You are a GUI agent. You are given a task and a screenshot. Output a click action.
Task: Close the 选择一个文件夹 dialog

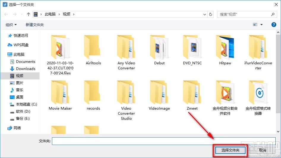pyautogui.click(x=276, y=4)
